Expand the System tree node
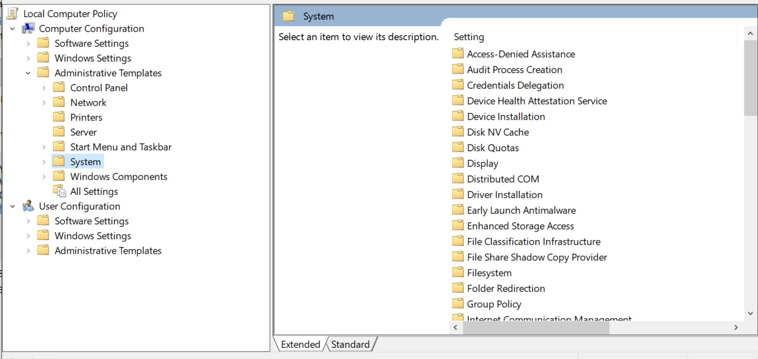Image resolution: width=758 pixels, height=359 pixels. [x=44, y=162]
